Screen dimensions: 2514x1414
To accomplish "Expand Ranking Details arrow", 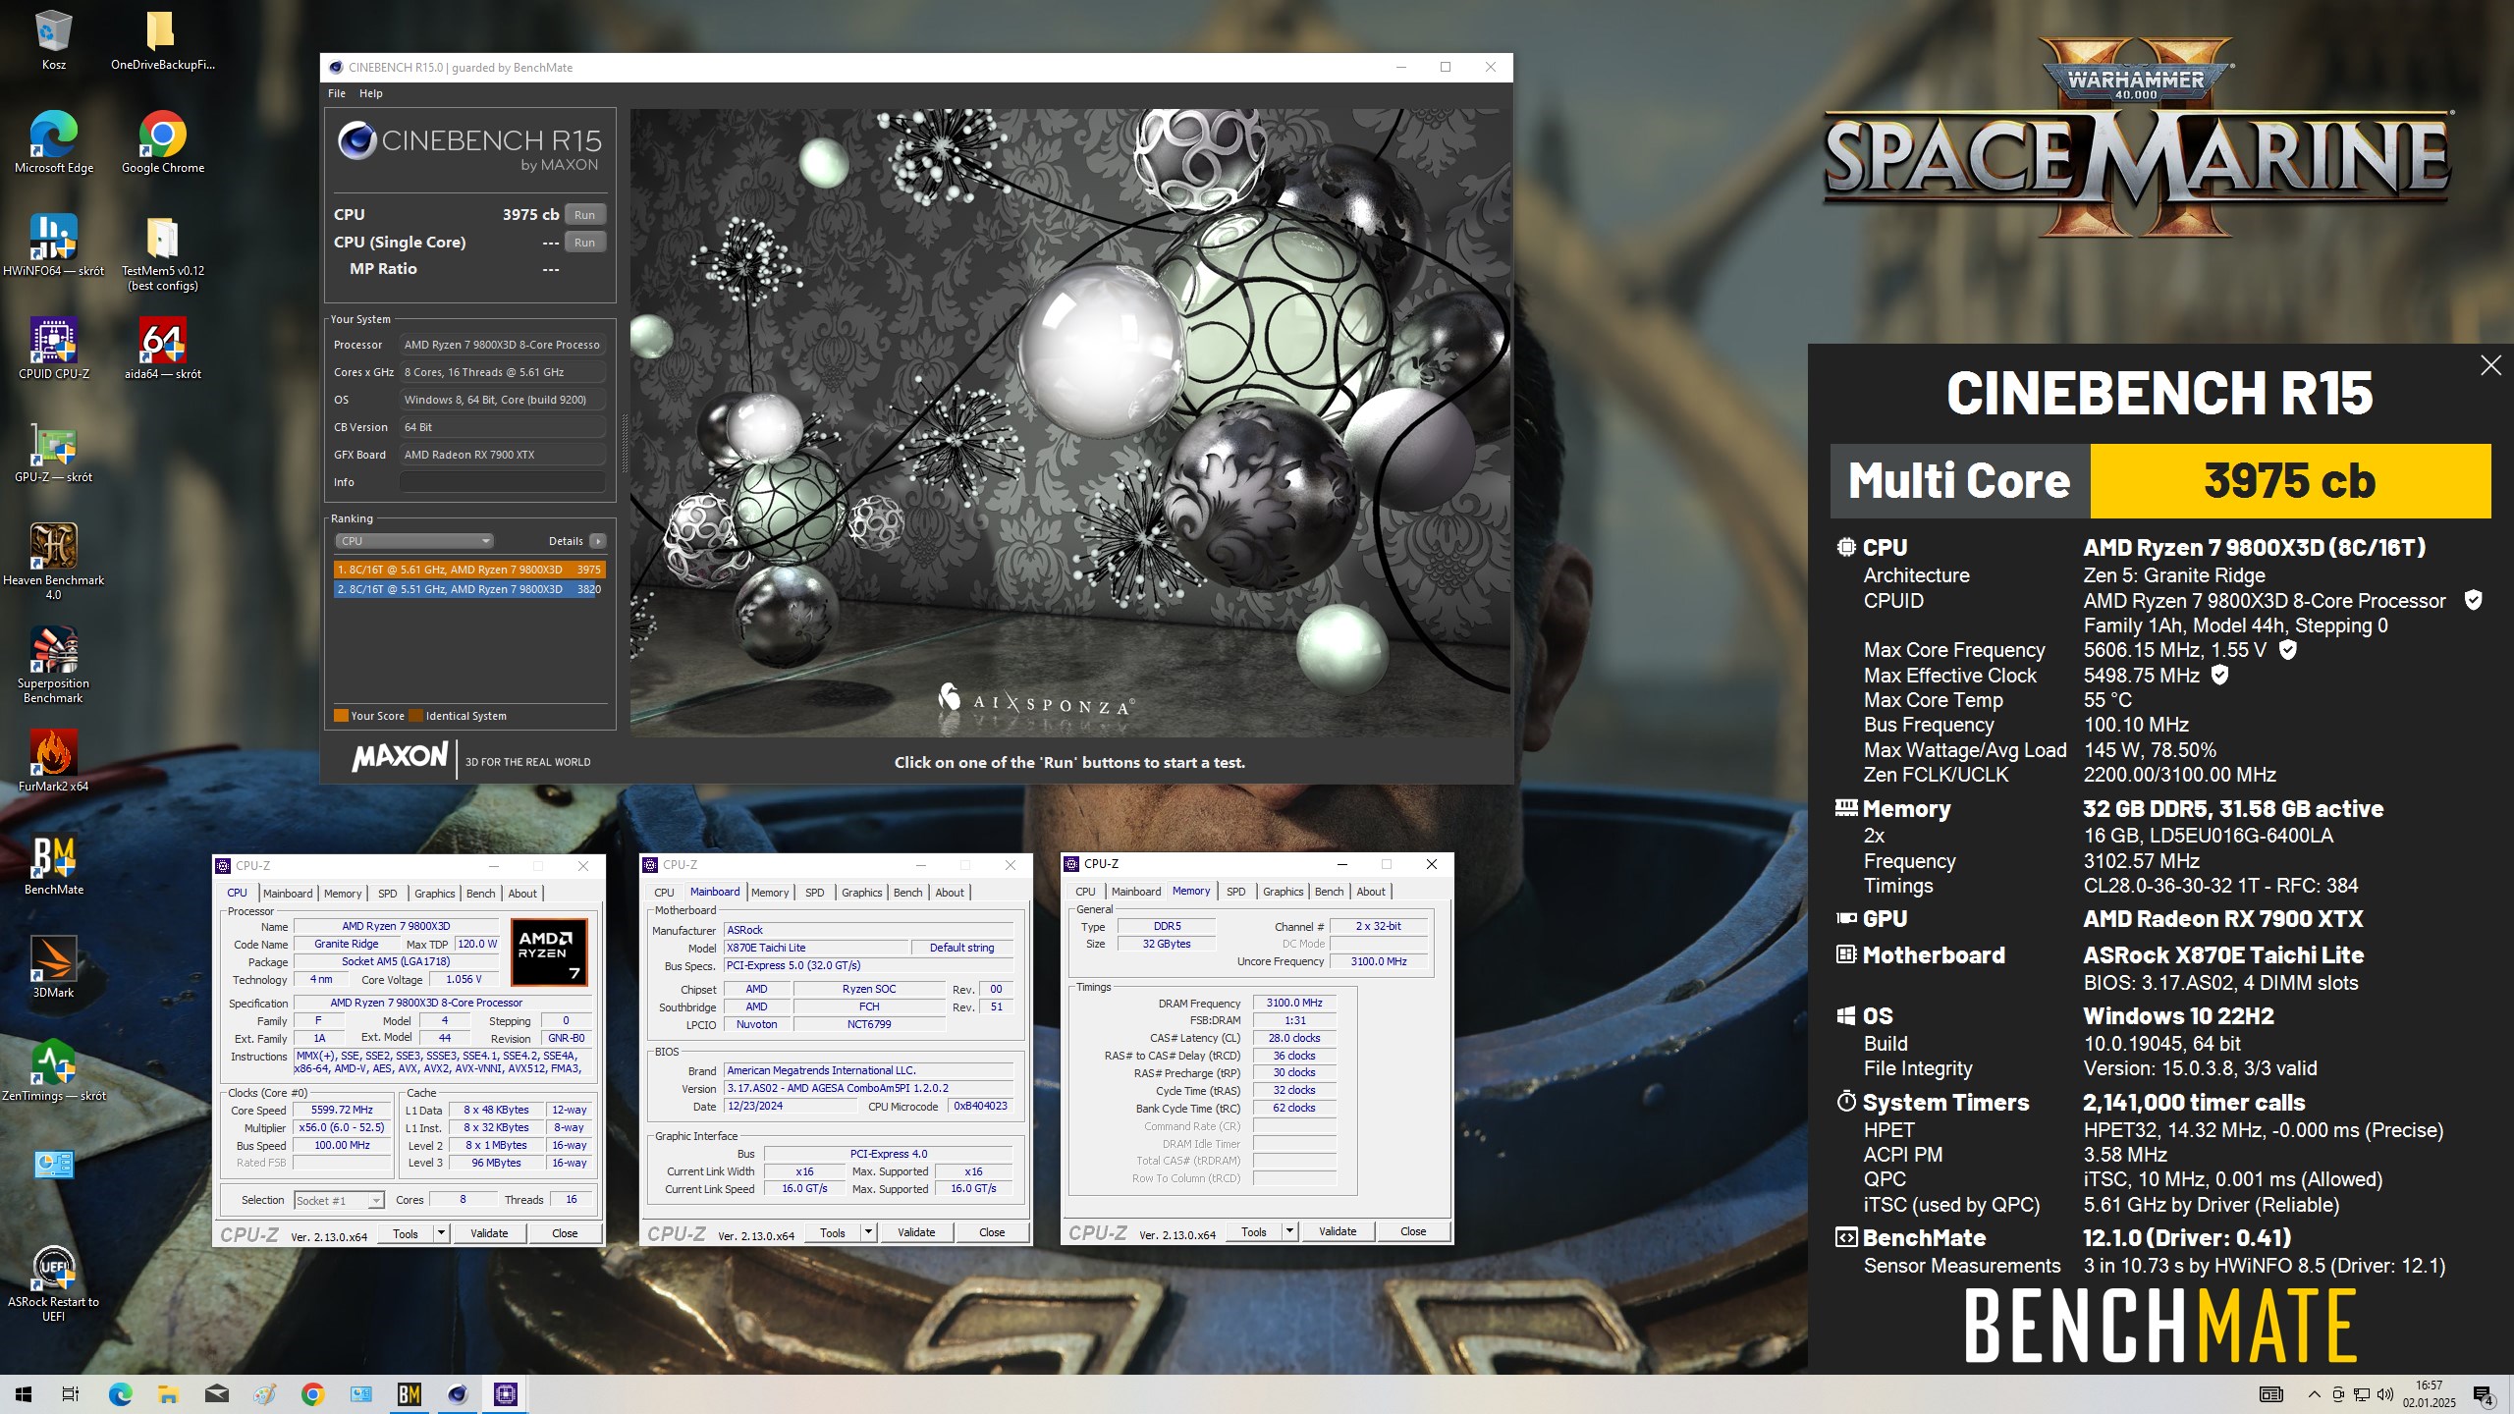I will [597, 541].
